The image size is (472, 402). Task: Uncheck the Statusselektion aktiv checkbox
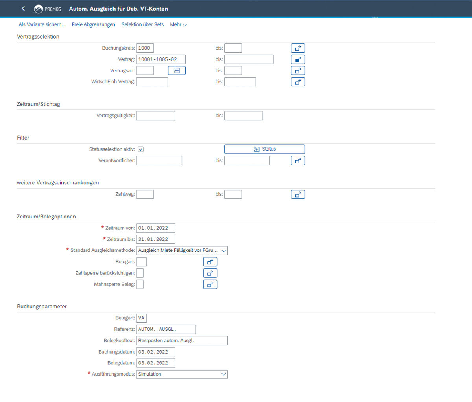click(141, 149)
